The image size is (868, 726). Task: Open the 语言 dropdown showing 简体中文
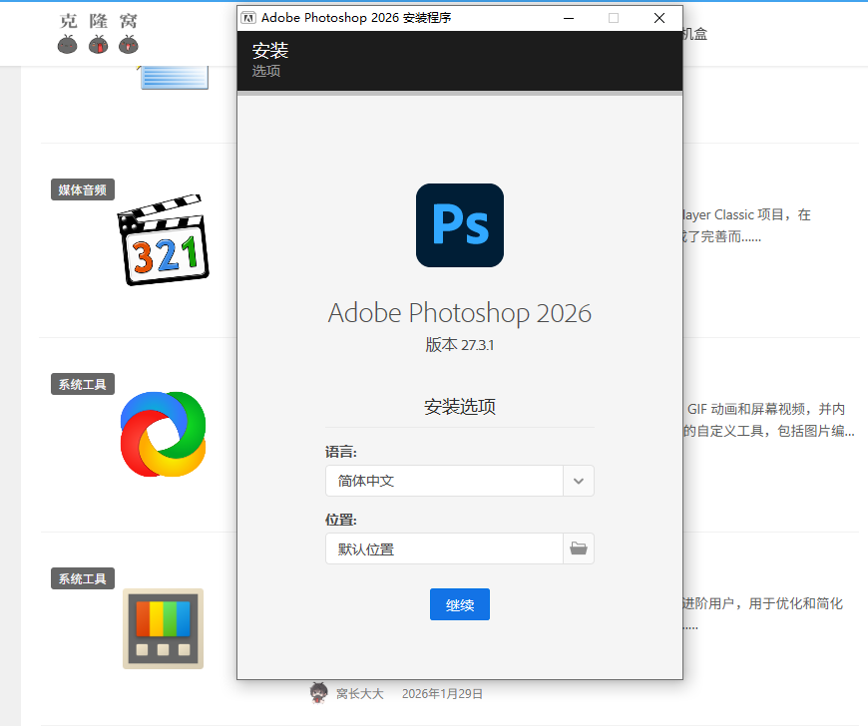[x=578, y=481]
